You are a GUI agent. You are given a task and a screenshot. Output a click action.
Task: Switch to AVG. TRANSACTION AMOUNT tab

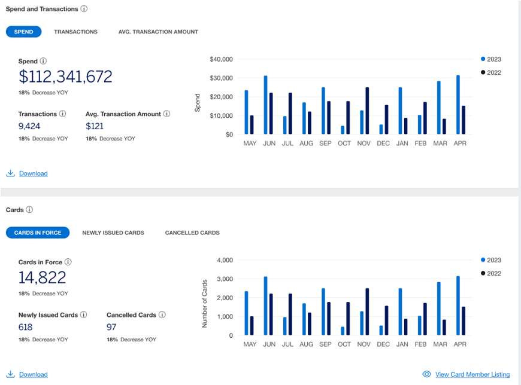[x=158, y=32]
